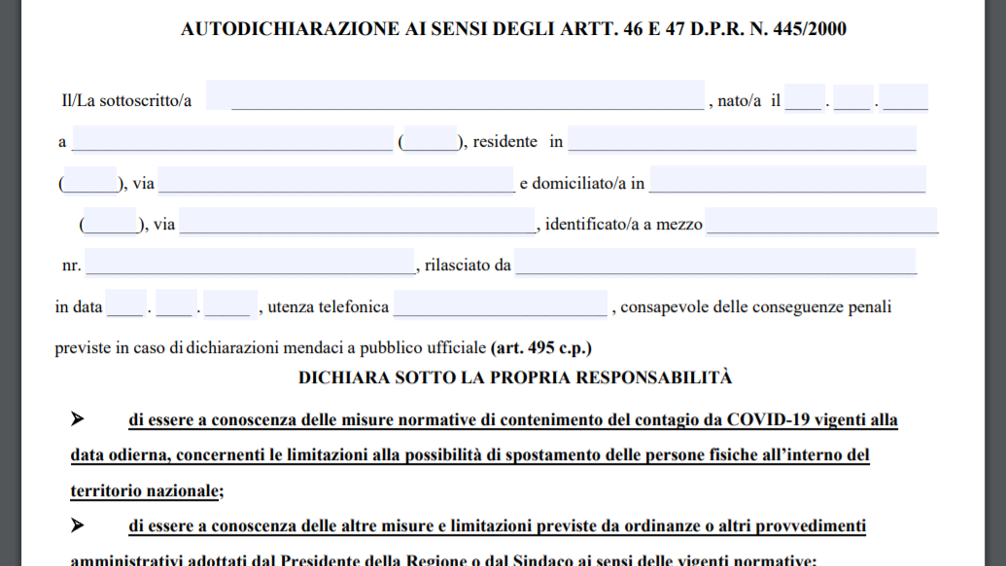
Task: Select the year field on the in data line
Action: coord(230,303)
